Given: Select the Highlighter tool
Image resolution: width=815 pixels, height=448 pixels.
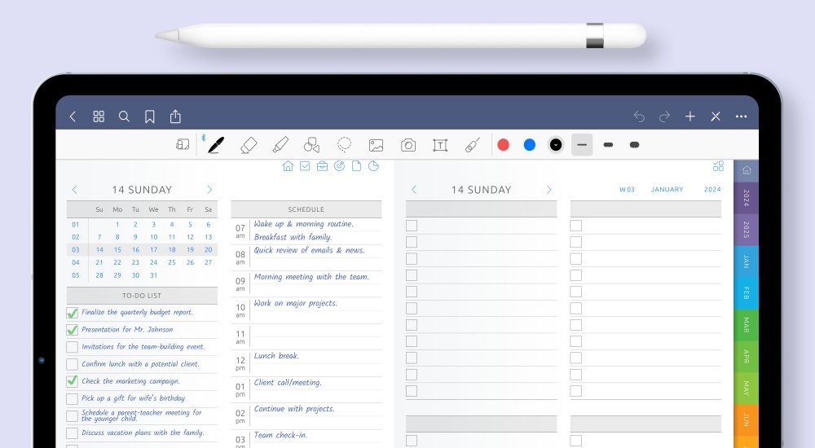Looking at the screenshot, I should [280, 145].
